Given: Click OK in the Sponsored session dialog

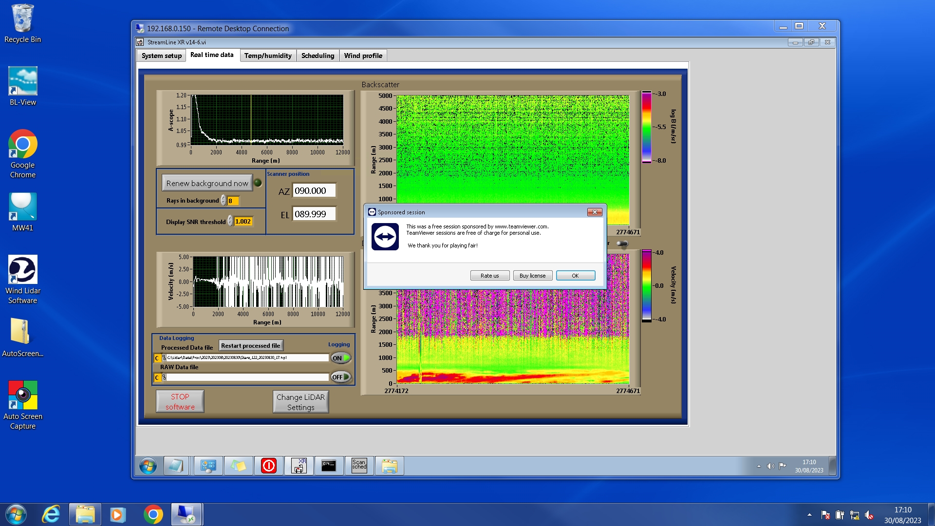Looking at the screenshot, I should tap(575, 276).
